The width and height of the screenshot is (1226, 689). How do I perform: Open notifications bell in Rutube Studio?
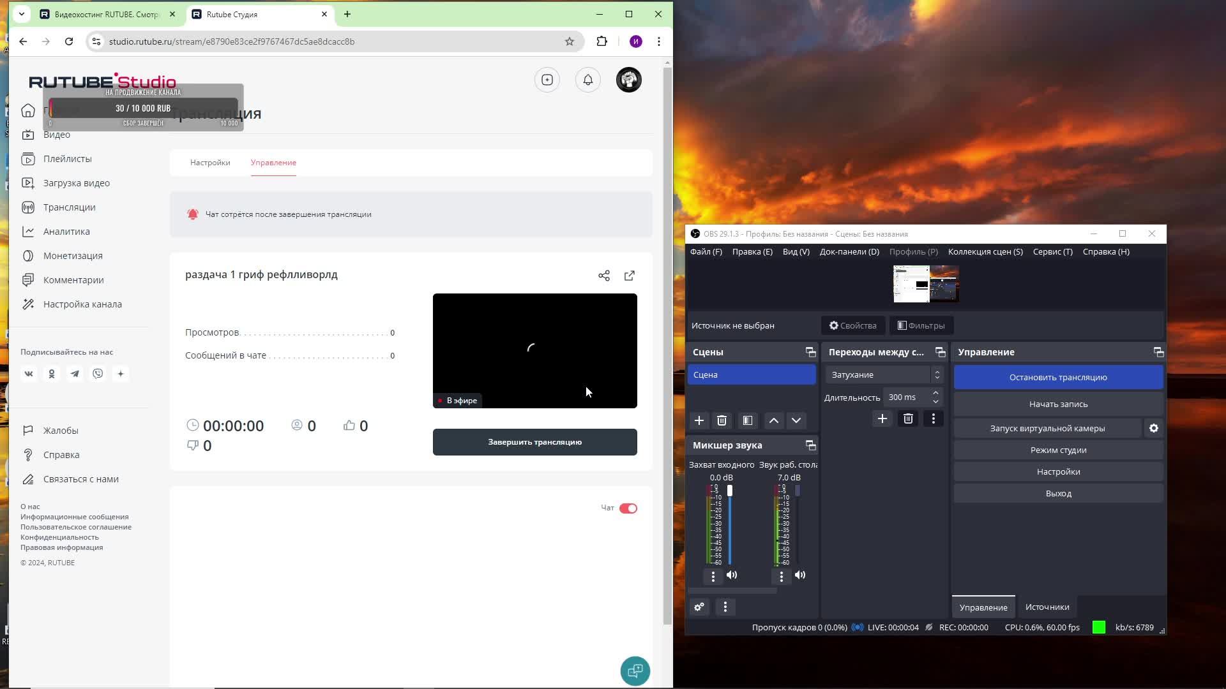[x=588, y=80]
